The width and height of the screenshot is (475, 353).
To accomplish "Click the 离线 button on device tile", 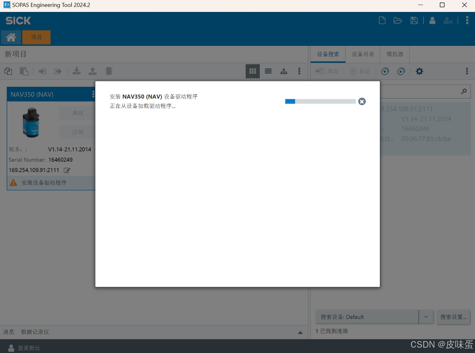I will tap(77, 113).
